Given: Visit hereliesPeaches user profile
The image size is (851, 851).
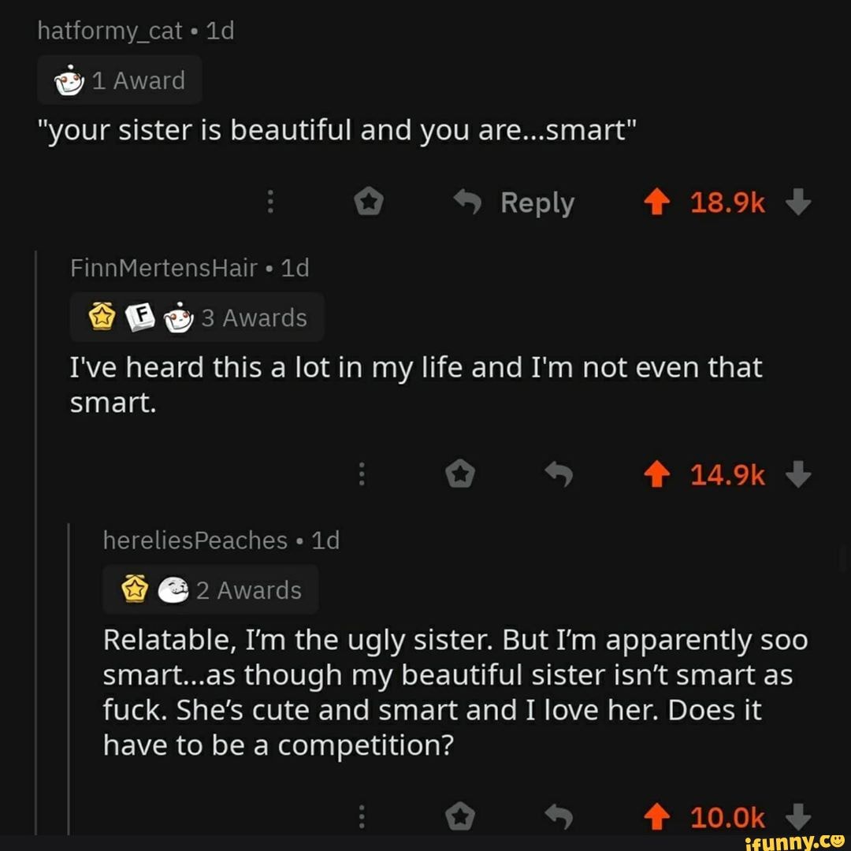Looking at the screenshot, I should [x=195, y=541].
